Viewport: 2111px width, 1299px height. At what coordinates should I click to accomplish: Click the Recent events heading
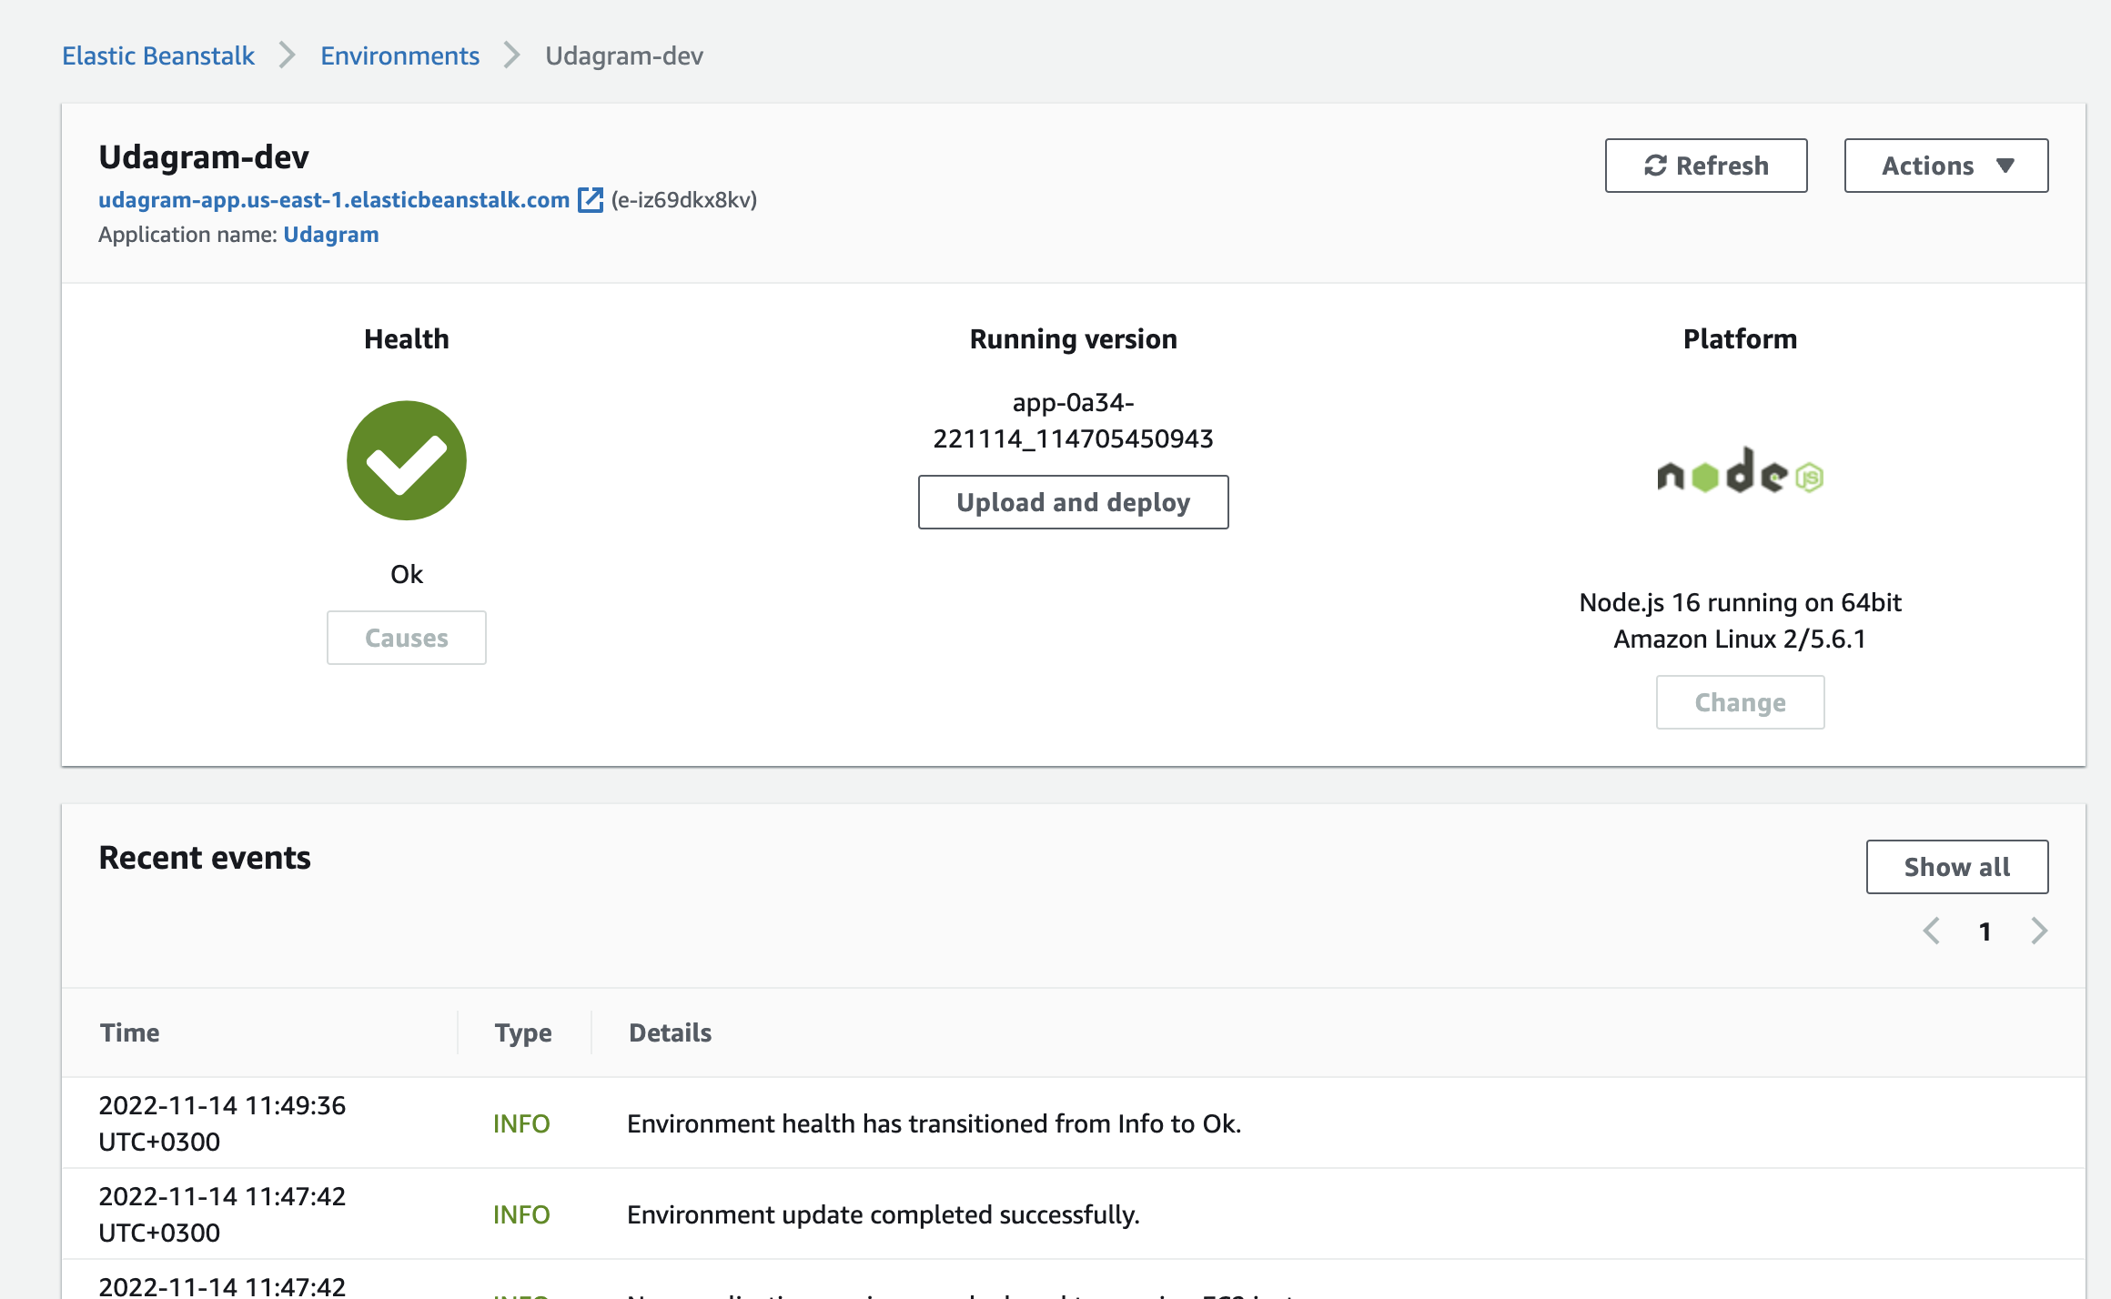pyautogui.click(x=205, y=858)
